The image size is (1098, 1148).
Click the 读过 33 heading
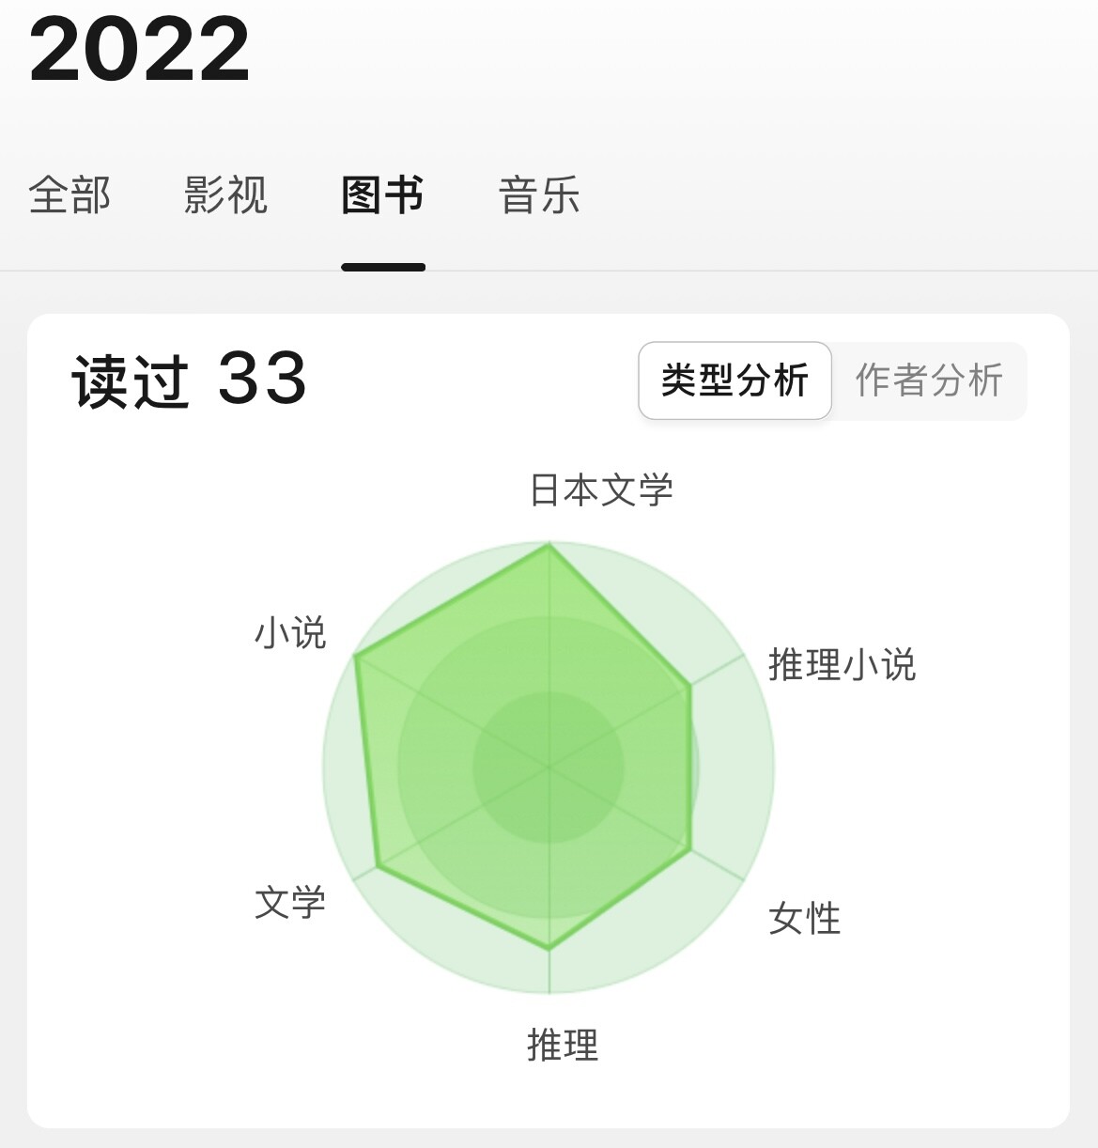[190, 380]
